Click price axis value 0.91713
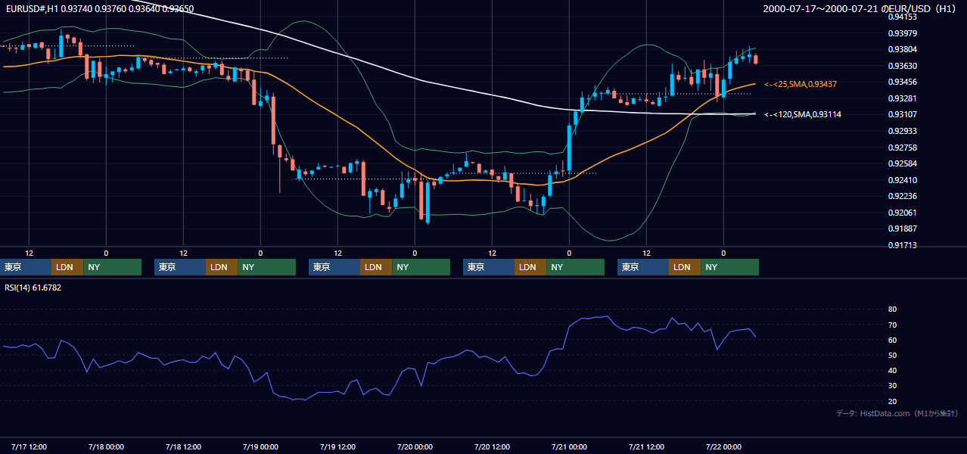Viewport: 967px width, 454px height. (903, 245)
